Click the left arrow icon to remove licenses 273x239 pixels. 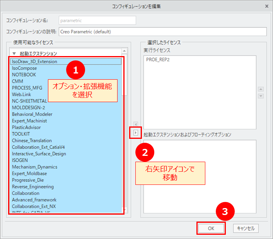pyautogui.click(x=136, y=124)
